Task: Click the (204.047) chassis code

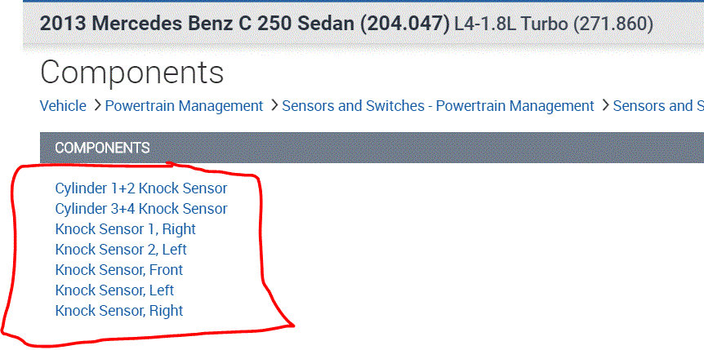Action: 404,24
